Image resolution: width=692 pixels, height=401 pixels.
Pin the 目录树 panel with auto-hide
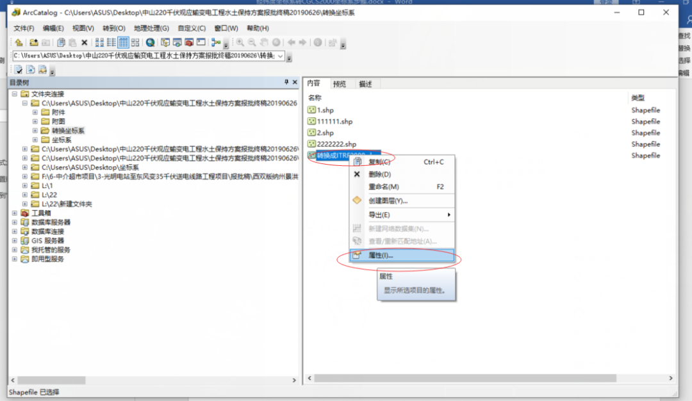pyautogui.click(x=286, y=83)
